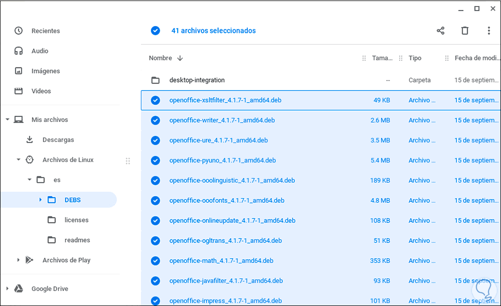Select the readmes folder label
The width and height of the screenshot is (501, 306).
coord(77,240)
